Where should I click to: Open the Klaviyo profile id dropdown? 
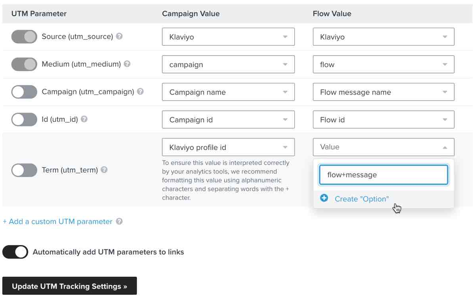(x=228, y=147)
